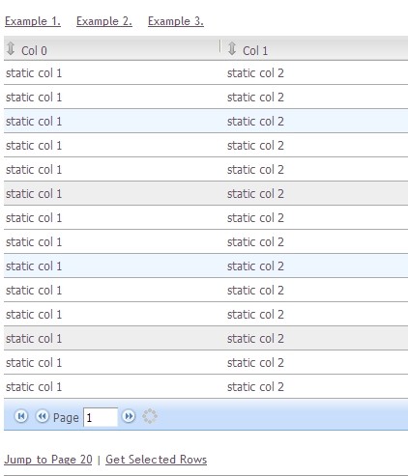Focus the Page number input field
Viewport: 408px width, 476px height.
101,417
